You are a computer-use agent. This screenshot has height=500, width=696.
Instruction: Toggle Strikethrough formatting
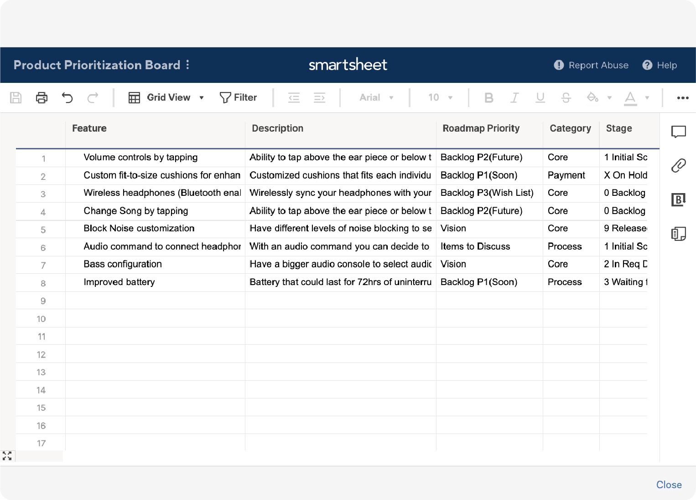click(x=566, y=97)
